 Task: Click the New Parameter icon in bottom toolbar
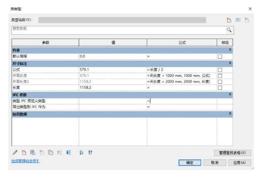click(x=24, y=152)
